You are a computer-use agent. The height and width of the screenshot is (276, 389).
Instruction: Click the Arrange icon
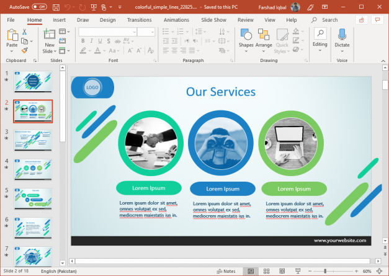[264, 35]
